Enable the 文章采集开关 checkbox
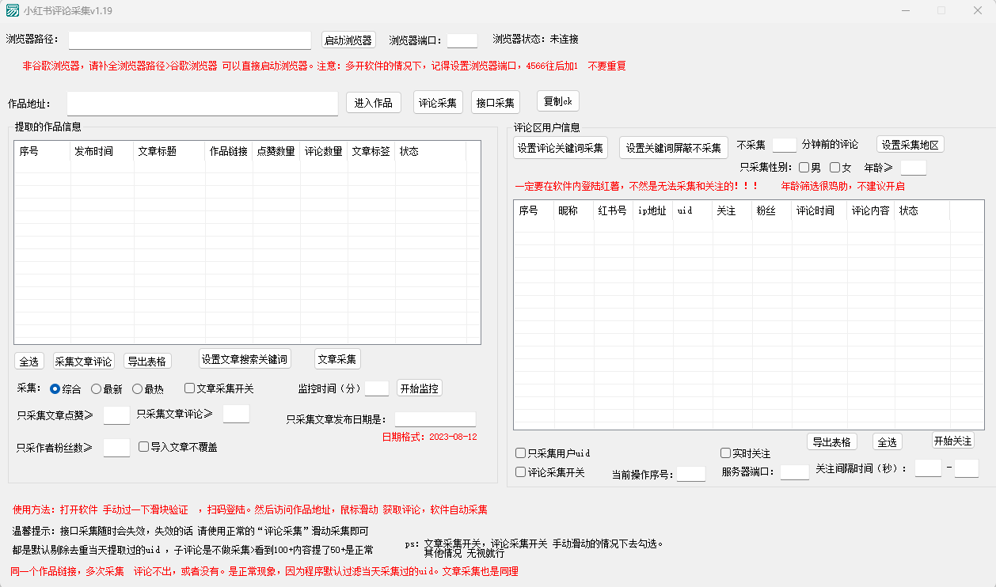The width and height of the screenshot is (996, 587). click(x=190, y=388)
